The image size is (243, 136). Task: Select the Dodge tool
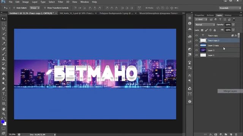[4, 83]
